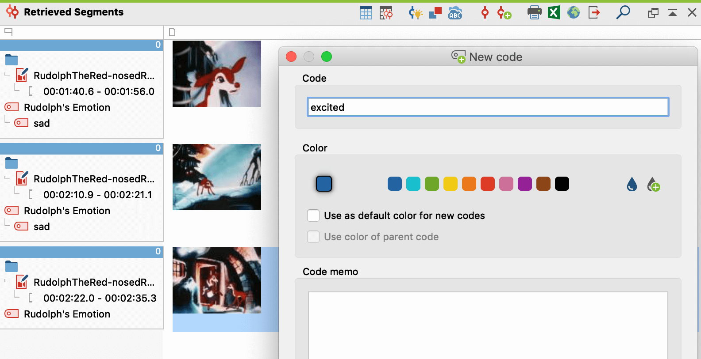The height and width of the screenshot is (359, 701).
Task: Pick the blue color swatch in the palette row
Action: click(395, 184)
